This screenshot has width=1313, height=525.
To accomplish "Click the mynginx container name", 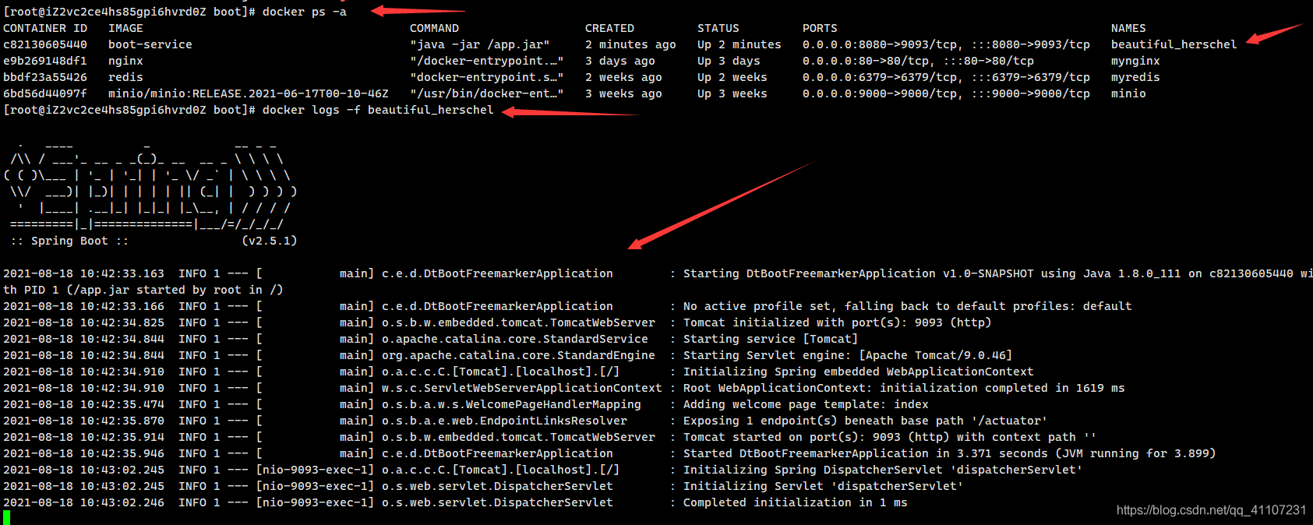I will click(1135, 61).
